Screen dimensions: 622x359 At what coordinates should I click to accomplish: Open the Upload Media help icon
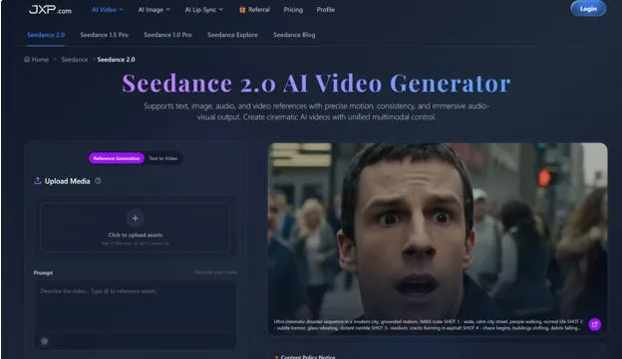(98, 181)
